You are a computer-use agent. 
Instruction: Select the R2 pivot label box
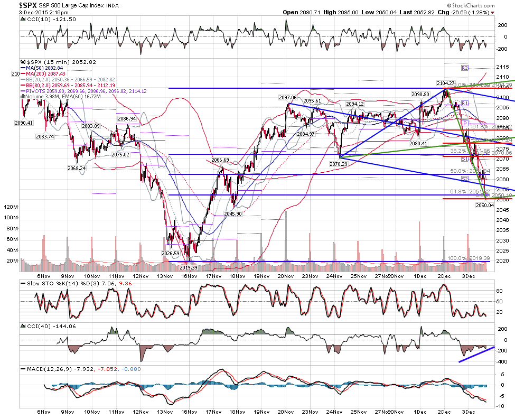(464, 68)
